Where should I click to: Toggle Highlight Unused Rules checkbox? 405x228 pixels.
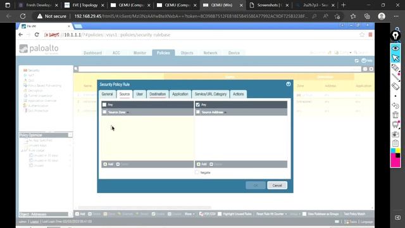pos(220,214)
